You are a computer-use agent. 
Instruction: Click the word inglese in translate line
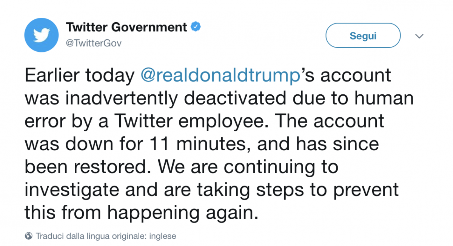(163, 236)
